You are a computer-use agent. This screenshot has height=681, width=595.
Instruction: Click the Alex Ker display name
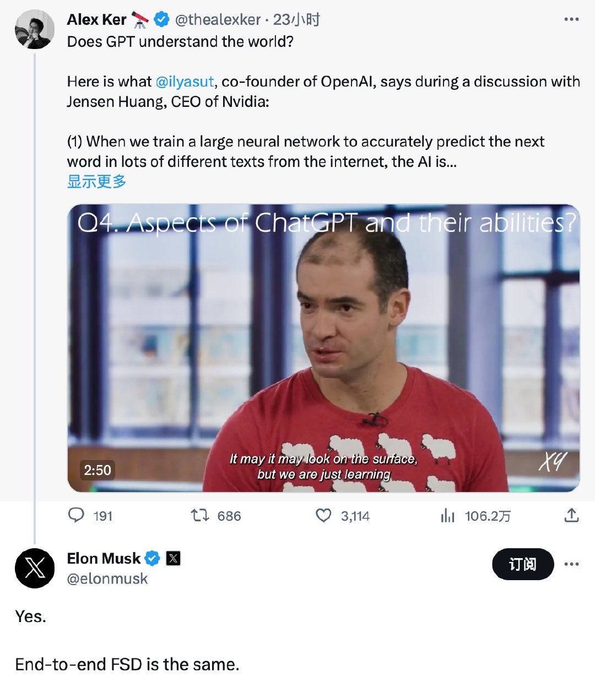[x=97, y=20]
